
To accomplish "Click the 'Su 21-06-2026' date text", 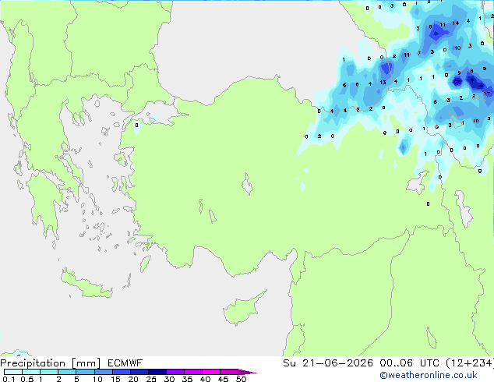I will pos(328,363).
